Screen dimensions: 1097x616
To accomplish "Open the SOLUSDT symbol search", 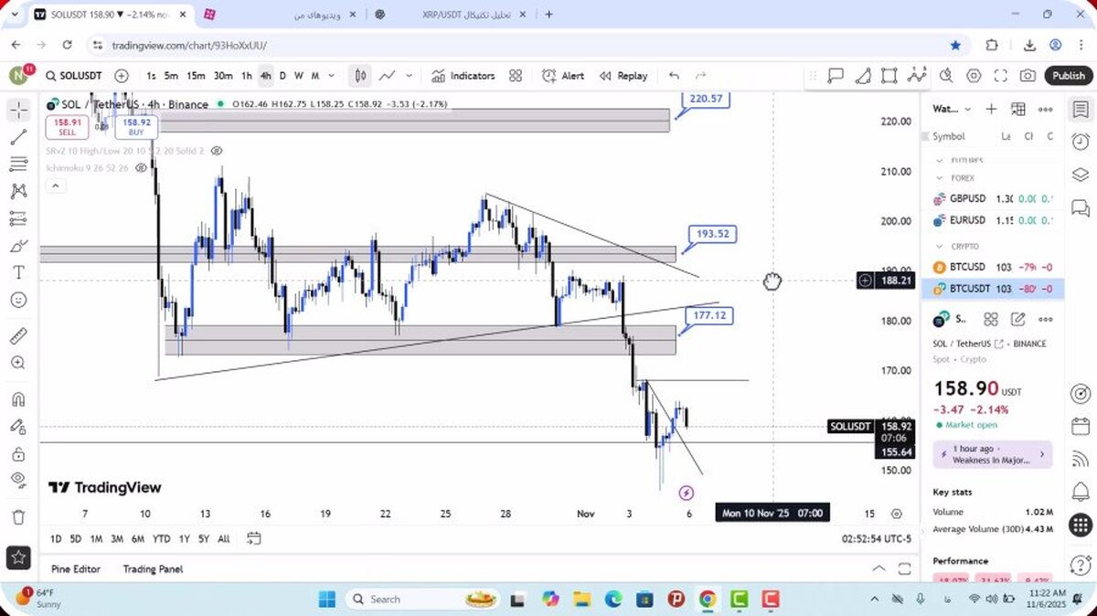I will 73,76.
